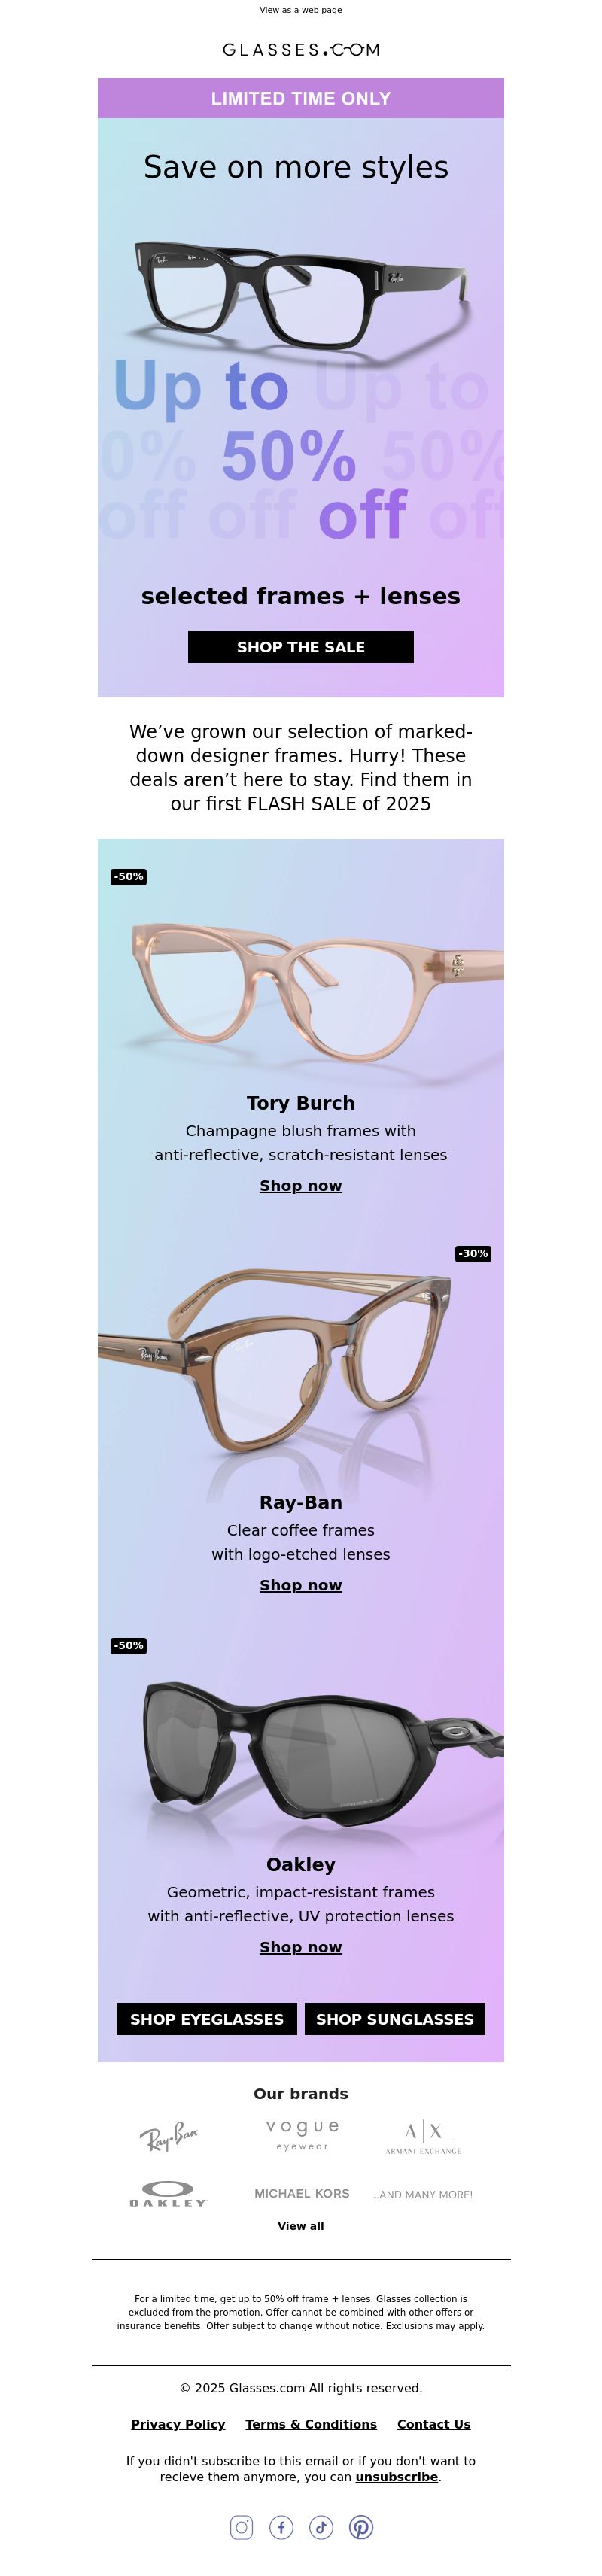Click the Michael Kors brand logo
This screenshot has height=2576, width=602.
(x=302, y=2193)
